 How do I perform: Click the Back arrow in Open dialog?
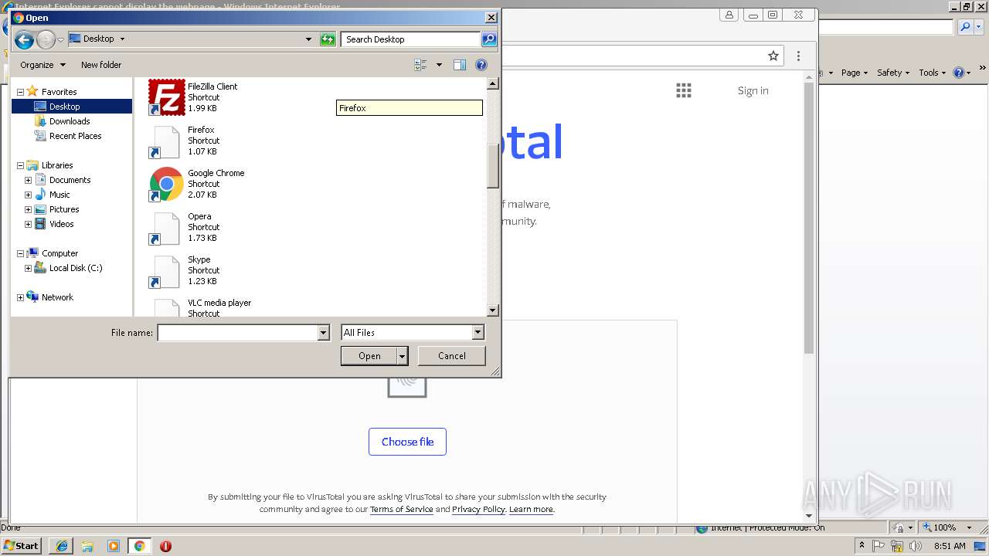pos(24,40)
